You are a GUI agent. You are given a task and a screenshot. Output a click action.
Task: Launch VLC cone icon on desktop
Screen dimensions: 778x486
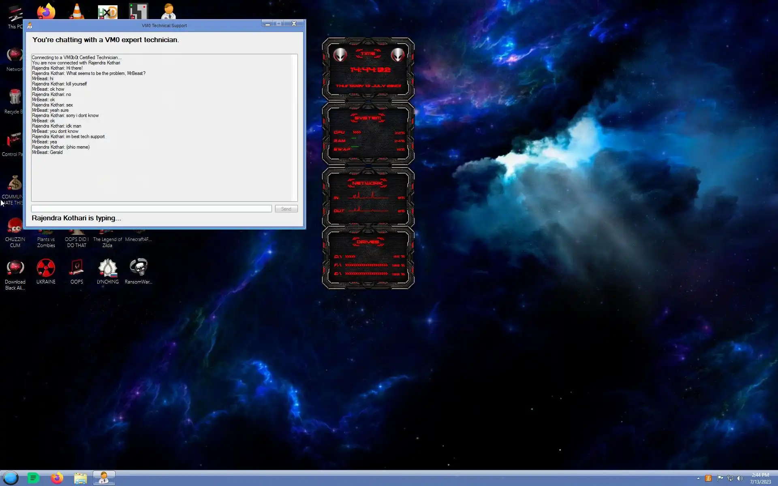coord(77,11)
